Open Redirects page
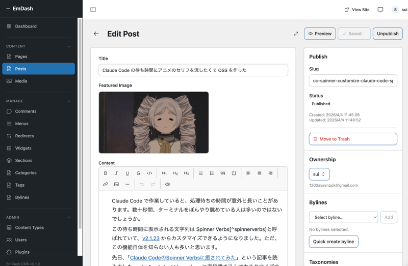The image size is (408, 266). (39, 136)
